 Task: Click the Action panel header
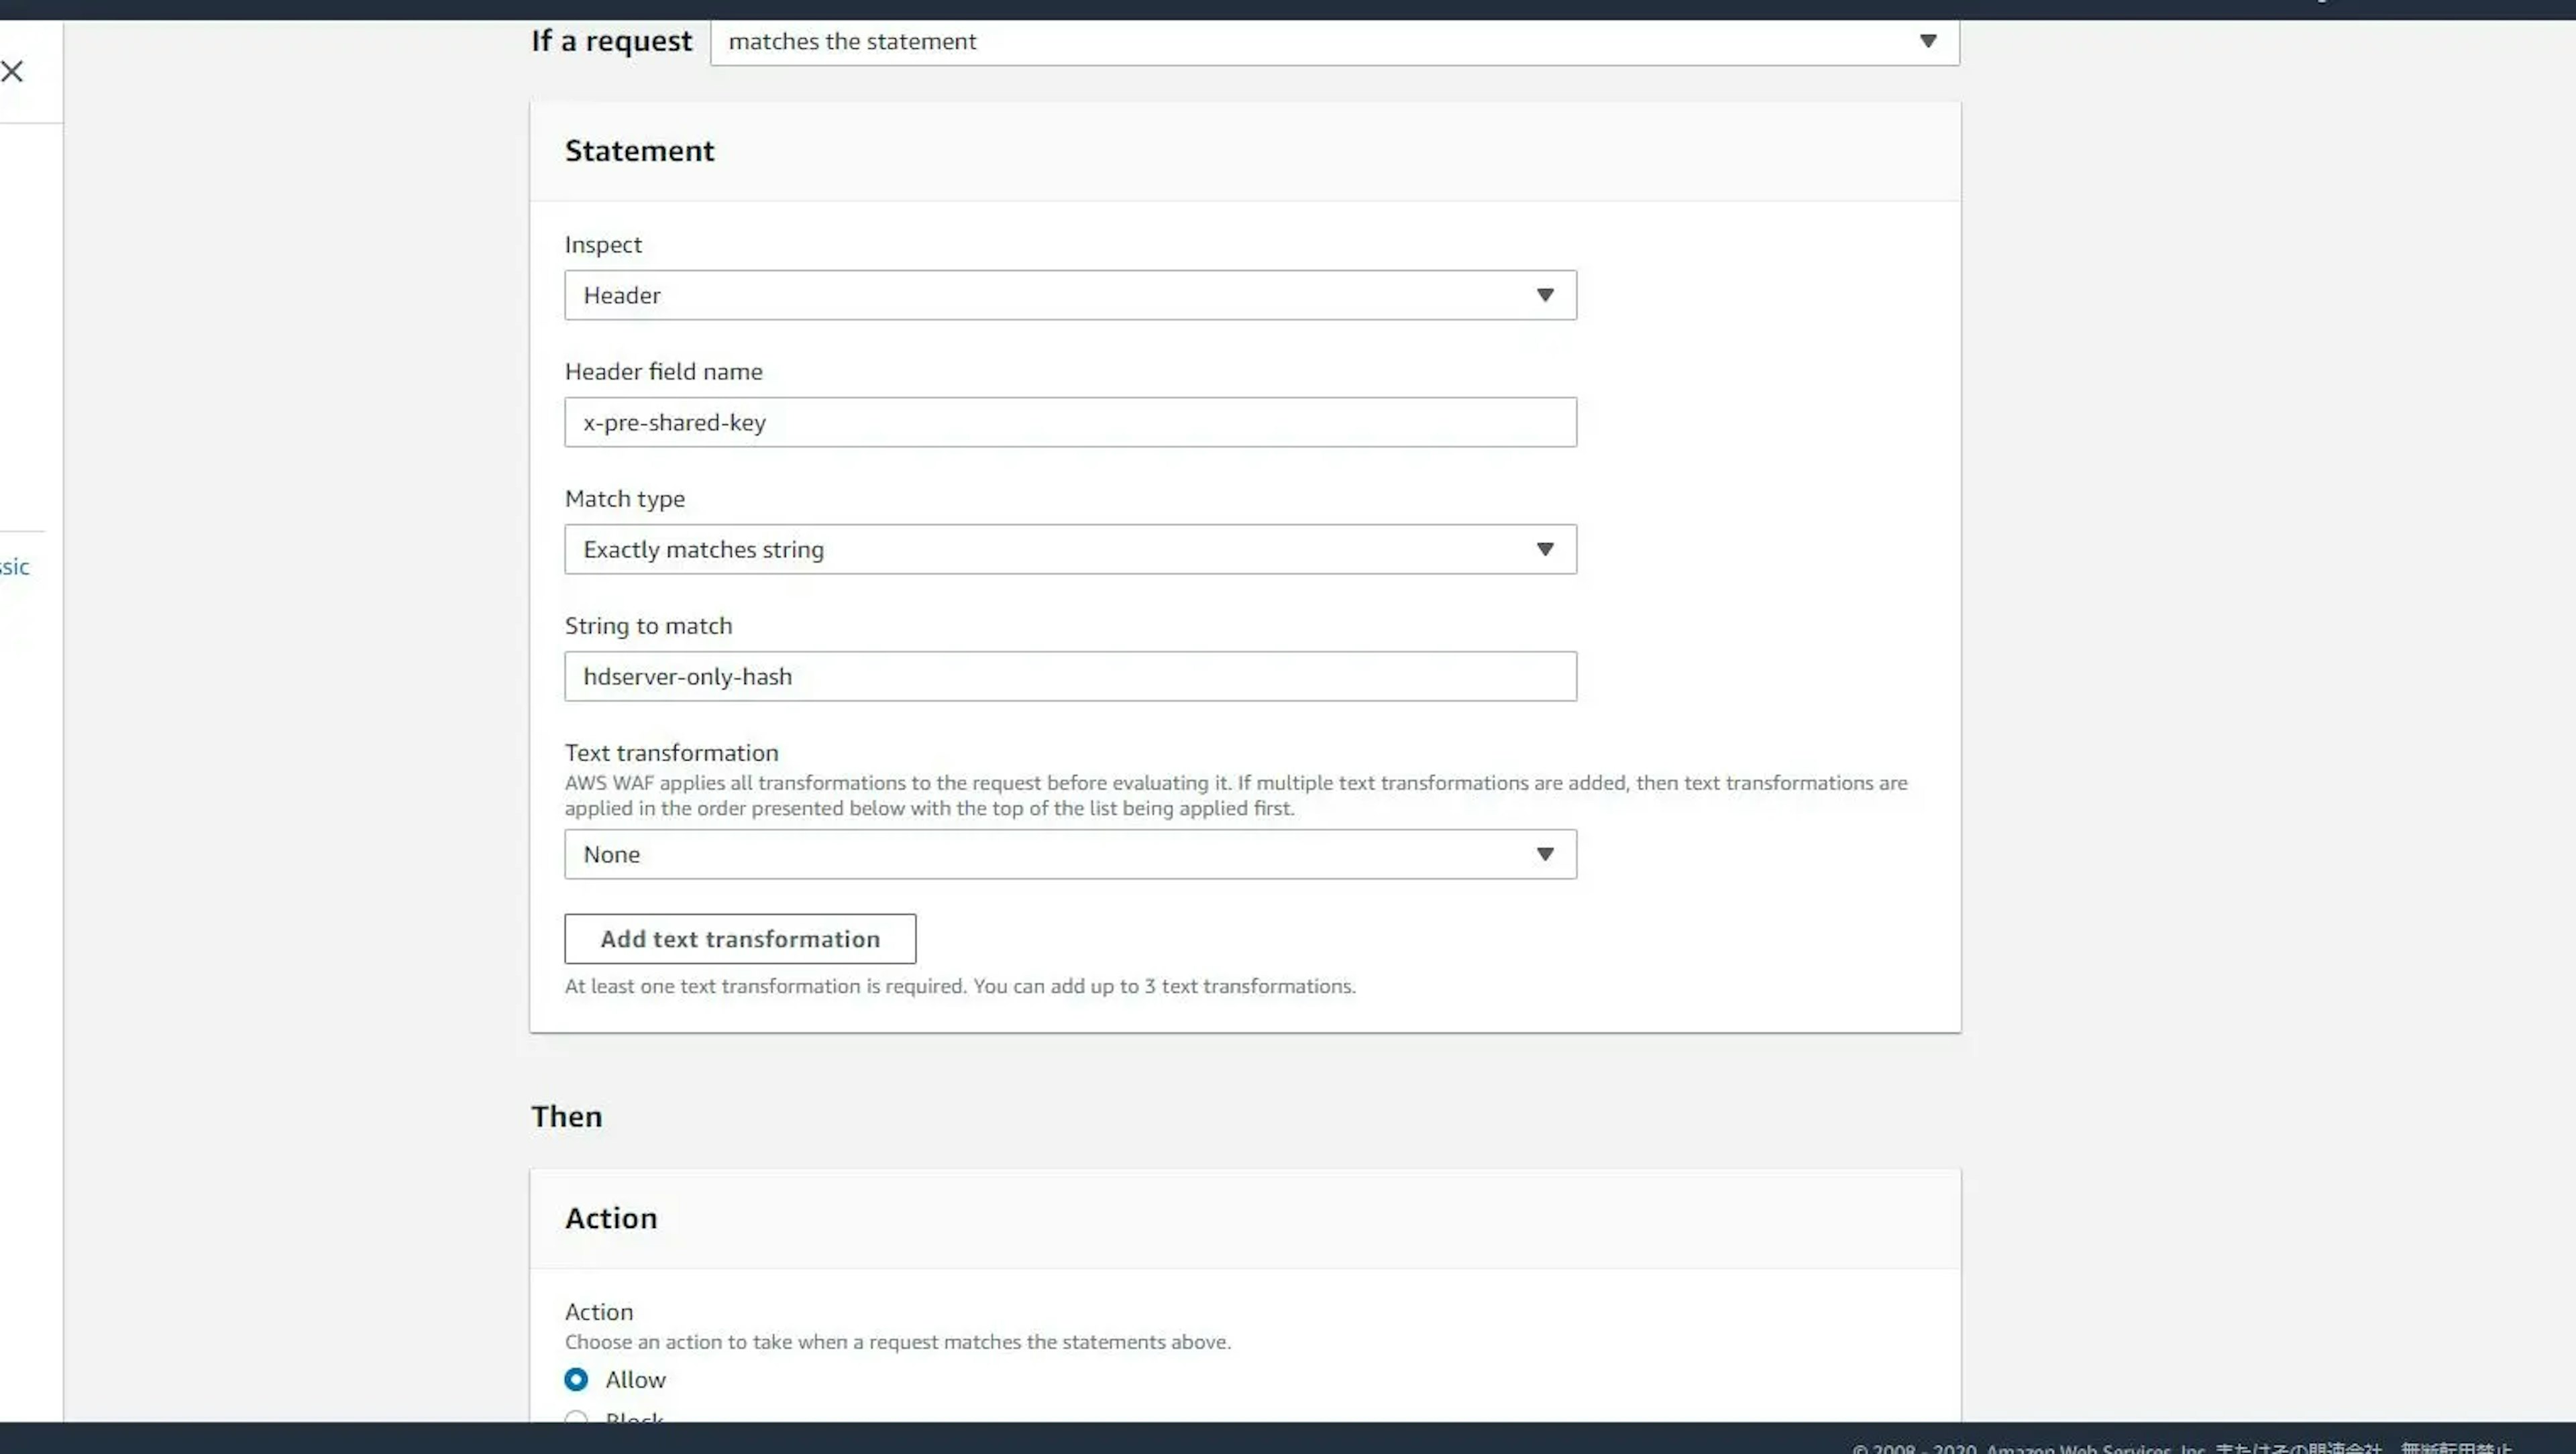point(611,1218)
